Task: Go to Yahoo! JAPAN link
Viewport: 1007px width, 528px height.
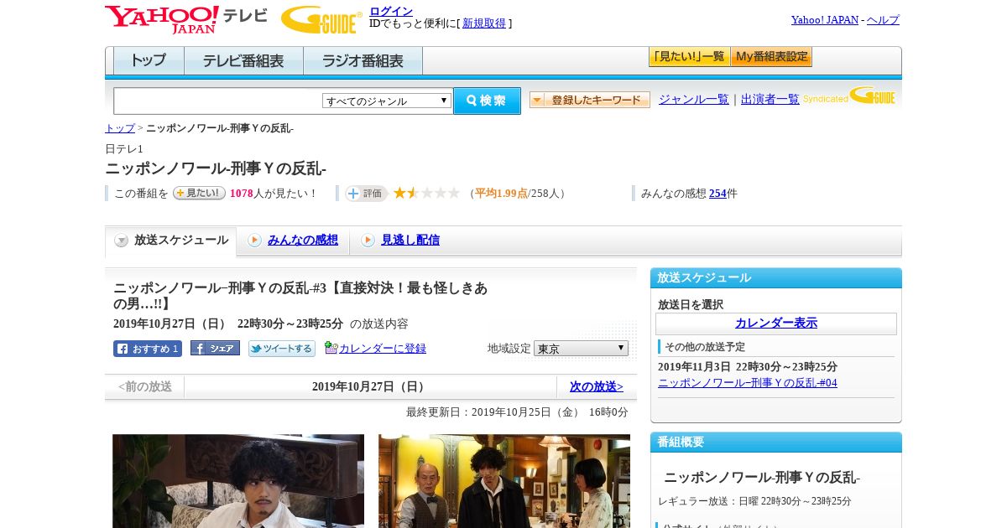Action: pyautogui.click(x=824, y=20)
